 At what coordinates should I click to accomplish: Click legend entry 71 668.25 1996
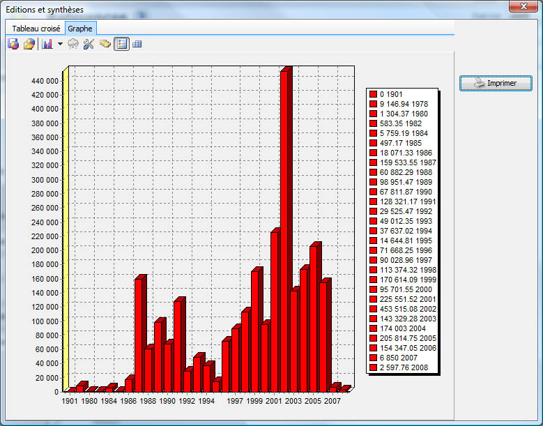tap(401, 250)
